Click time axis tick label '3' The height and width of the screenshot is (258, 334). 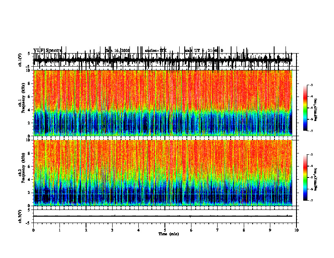[x=112, y=230]
